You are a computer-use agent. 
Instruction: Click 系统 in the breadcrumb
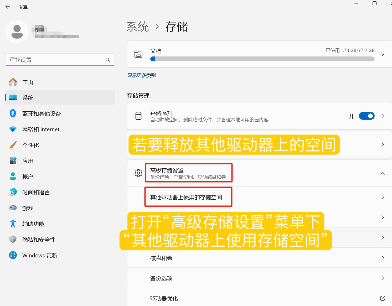(x=138, y=27)
